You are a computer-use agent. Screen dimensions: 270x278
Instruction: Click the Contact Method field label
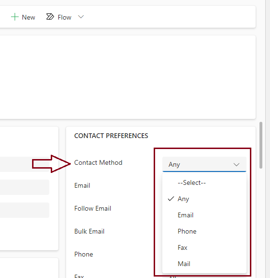98,162
